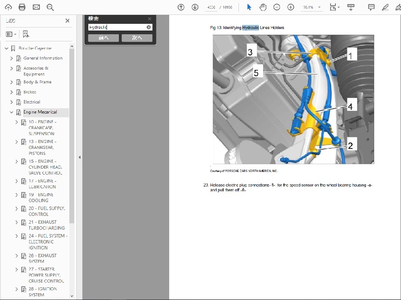Open the find text magnifier icon
This screenshot has height=300, width=401.
coord(50,7)
